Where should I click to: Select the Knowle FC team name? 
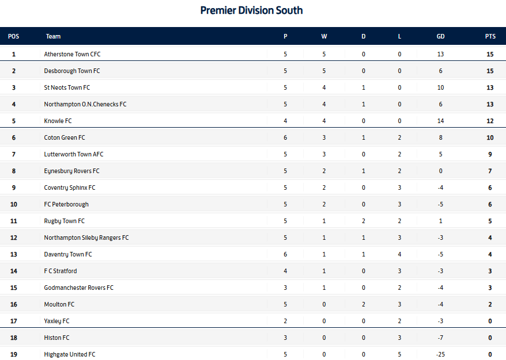[x=58, y=121]
